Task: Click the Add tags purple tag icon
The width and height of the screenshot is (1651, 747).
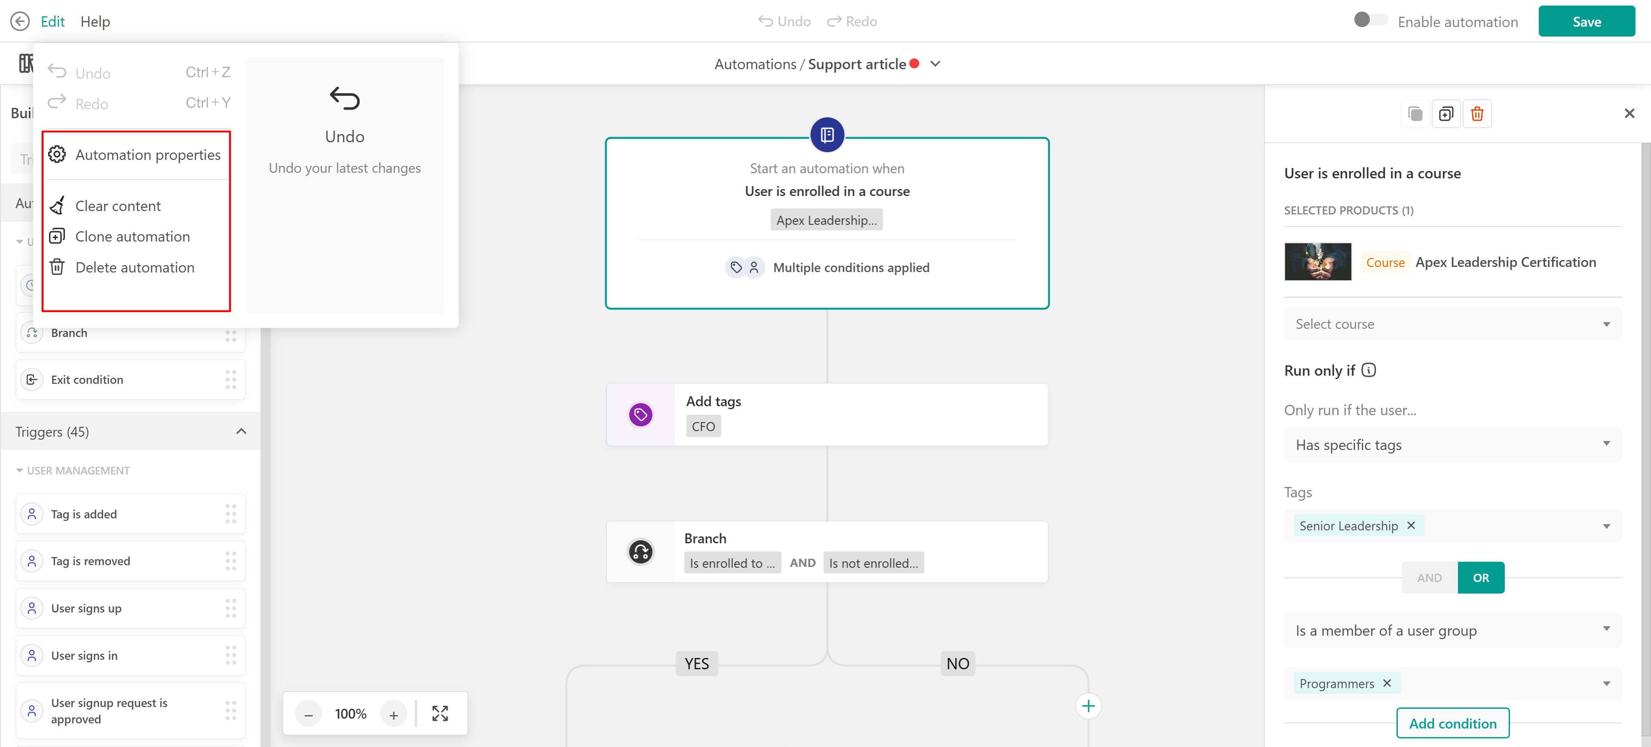Action: 640,414
